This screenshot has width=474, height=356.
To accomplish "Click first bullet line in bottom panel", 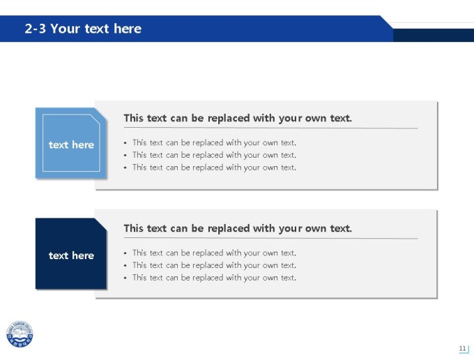I will coord(214,253).
